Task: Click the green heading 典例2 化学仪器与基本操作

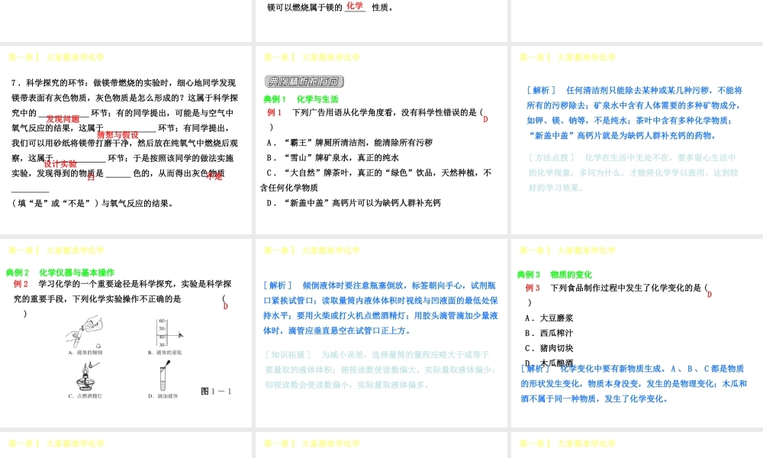Action: coord(60,273)
